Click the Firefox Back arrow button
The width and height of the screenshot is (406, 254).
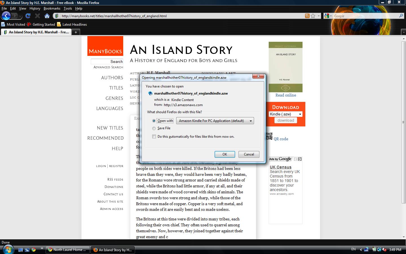[x=6, y=16]
